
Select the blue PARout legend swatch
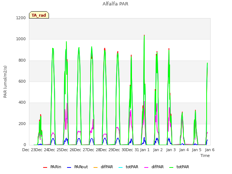click(69, 167)
